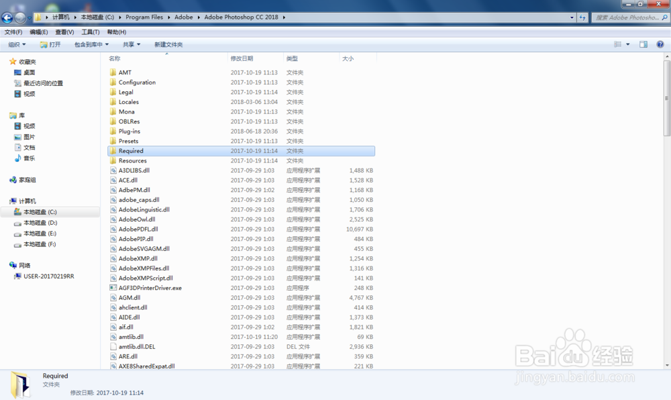
Task: Toggle the preview pane icon
Action: (643, 44)
